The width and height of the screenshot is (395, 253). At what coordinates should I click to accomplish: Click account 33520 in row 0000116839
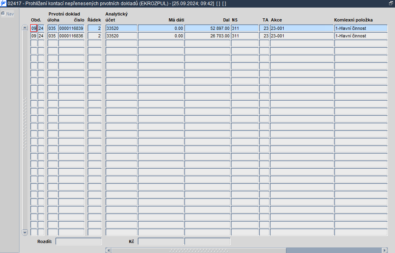[121, 28]
